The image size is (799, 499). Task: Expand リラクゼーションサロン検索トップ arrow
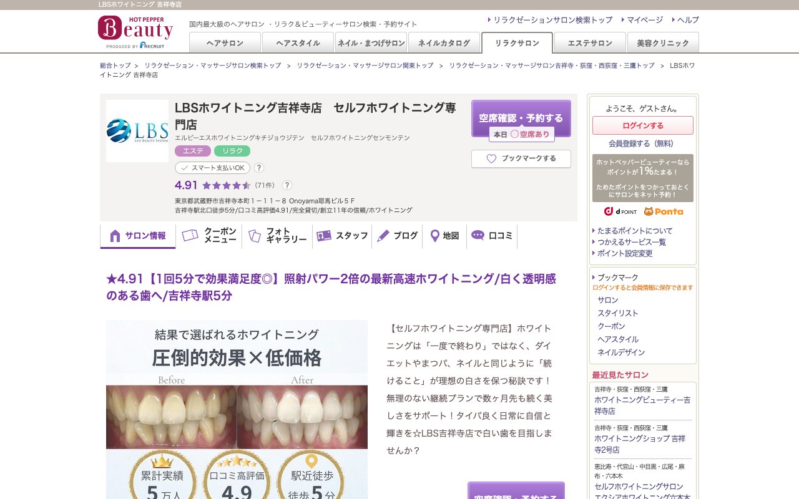(x=491, y=19)
